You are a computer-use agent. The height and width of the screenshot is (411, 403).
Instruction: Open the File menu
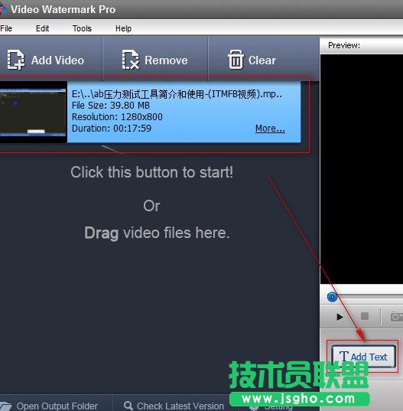(x=6, y=28)
